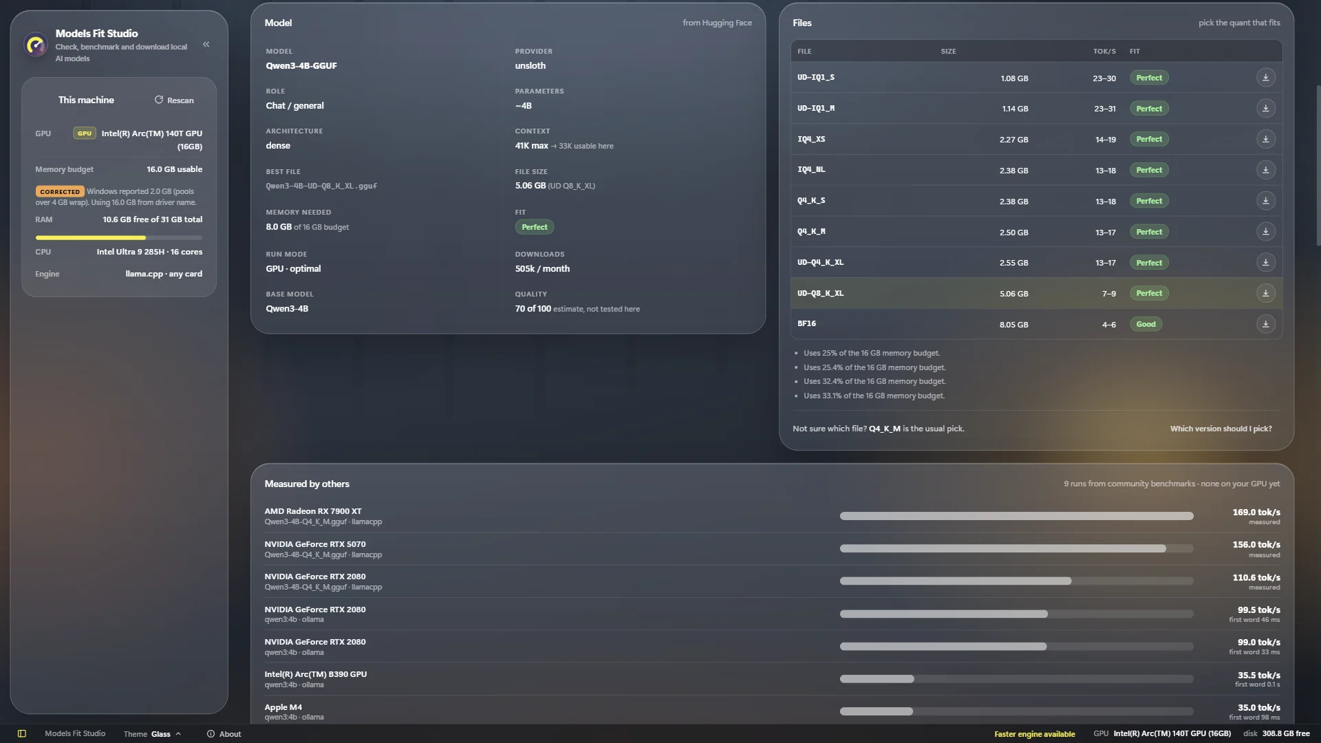Screen dimensions: 1321x743
Task: Click the GPU status bar entry
Action: point(1162,734)
